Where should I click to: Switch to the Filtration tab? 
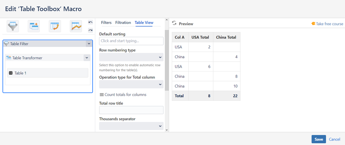(123, 23)
